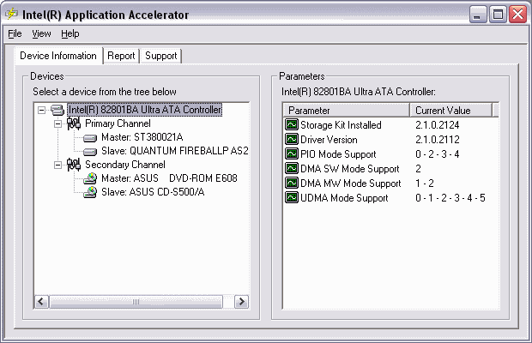Select the PIO Mode Support parameter row
Screen dimensions: 532x343
click(390, 153)
